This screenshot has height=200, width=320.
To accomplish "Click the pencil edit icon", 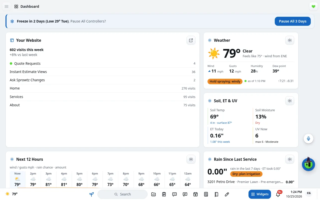I will click(227, 194).
